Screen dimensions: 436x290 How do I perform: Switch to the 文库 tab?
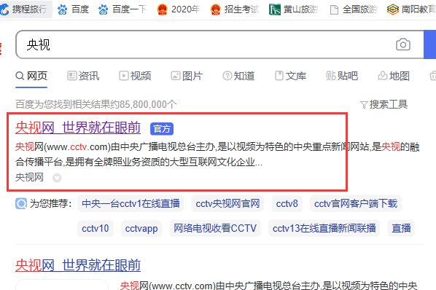291,76
